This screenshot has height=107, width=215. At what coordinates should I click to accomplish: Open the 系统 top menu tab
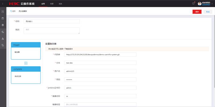pos(60,4)
